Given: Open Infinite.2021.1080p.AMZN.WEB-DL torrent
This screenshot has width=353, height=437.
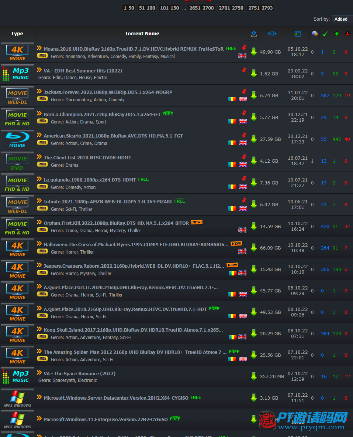Looking at the screenshot, I should coord(108,201).
